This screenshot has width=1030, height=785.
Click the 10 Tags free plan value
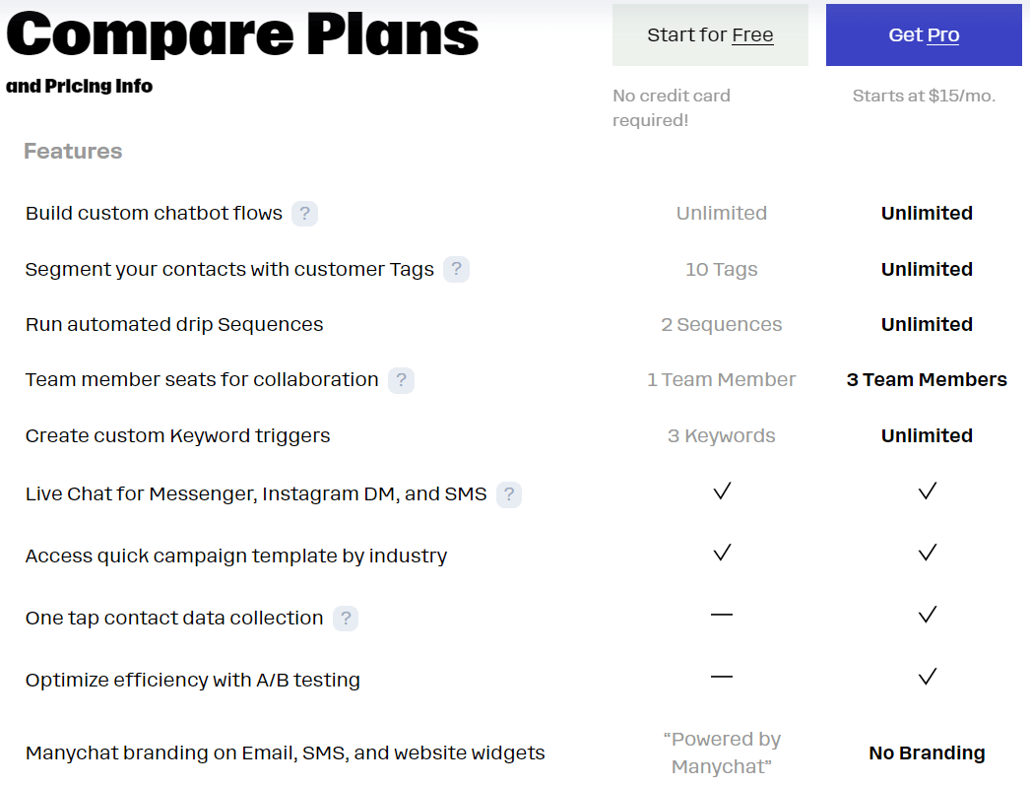[721, 269]
